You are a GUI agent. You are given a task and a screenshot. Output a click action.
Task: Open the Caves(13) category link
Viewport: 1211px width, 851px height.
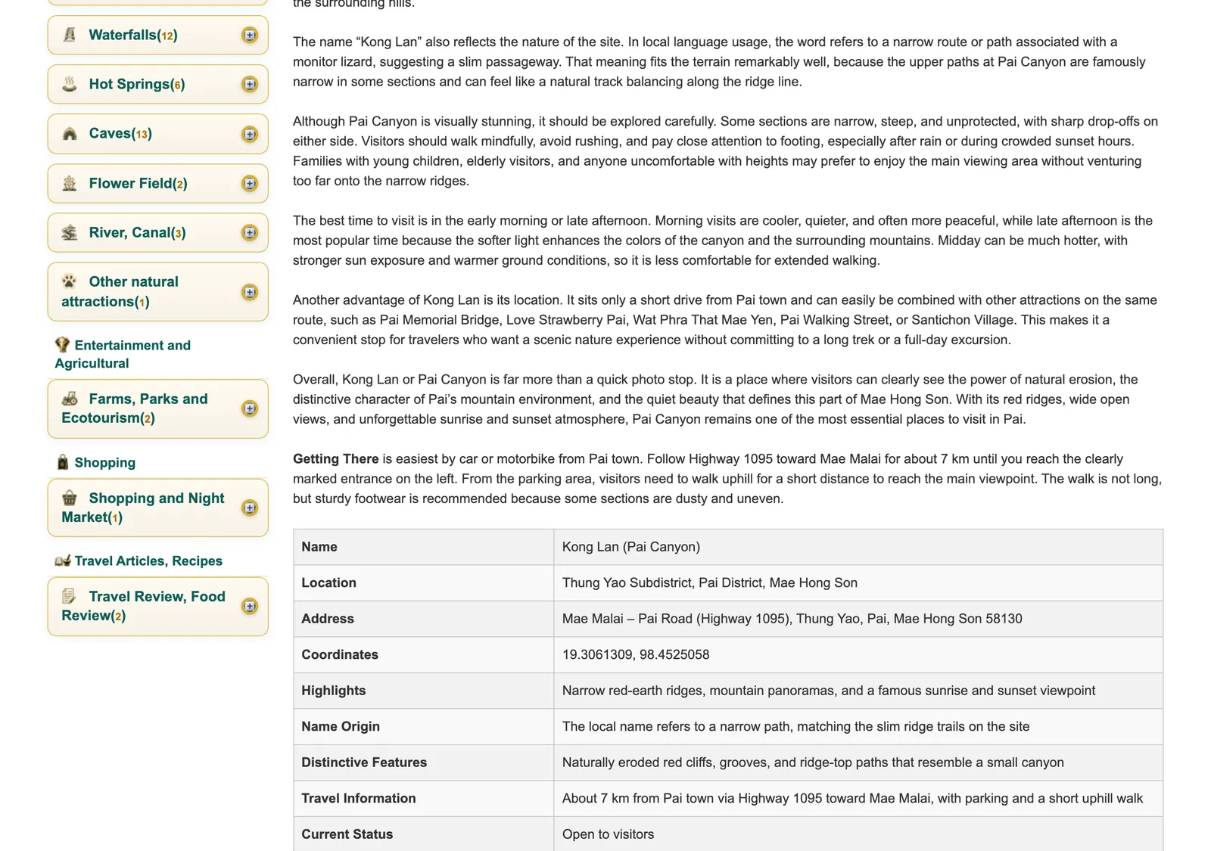pos(120,133)
